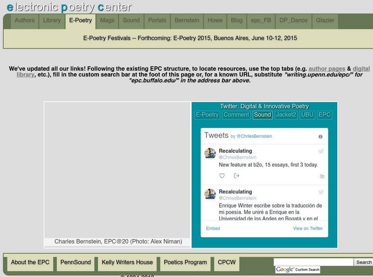
Task: Click first Recalculating tweet avatar
Action: coord(210,153)
